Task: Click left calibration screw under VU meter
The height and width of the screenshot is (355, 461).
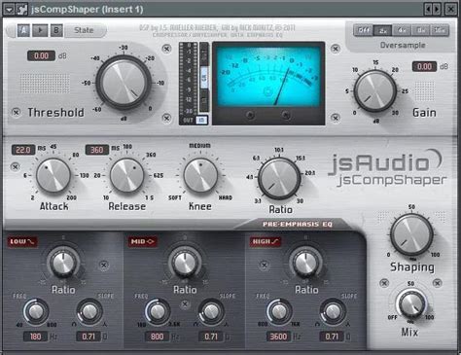Action: (250, 115)
